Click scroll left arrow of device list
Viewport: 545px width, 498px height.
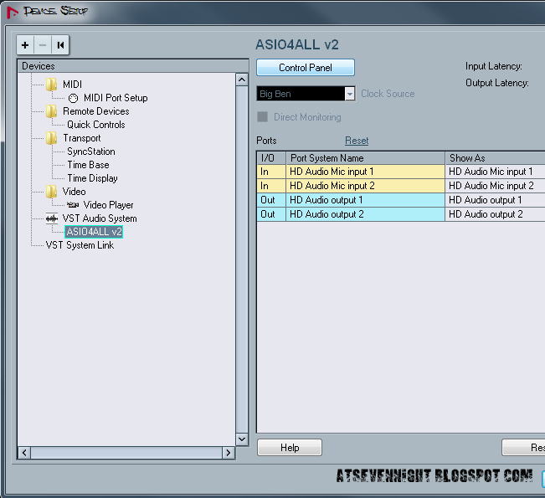click(24, 453)
